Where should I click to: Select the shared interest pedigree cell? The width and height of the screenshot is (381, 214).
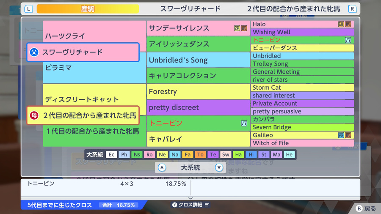coord(302,96)
